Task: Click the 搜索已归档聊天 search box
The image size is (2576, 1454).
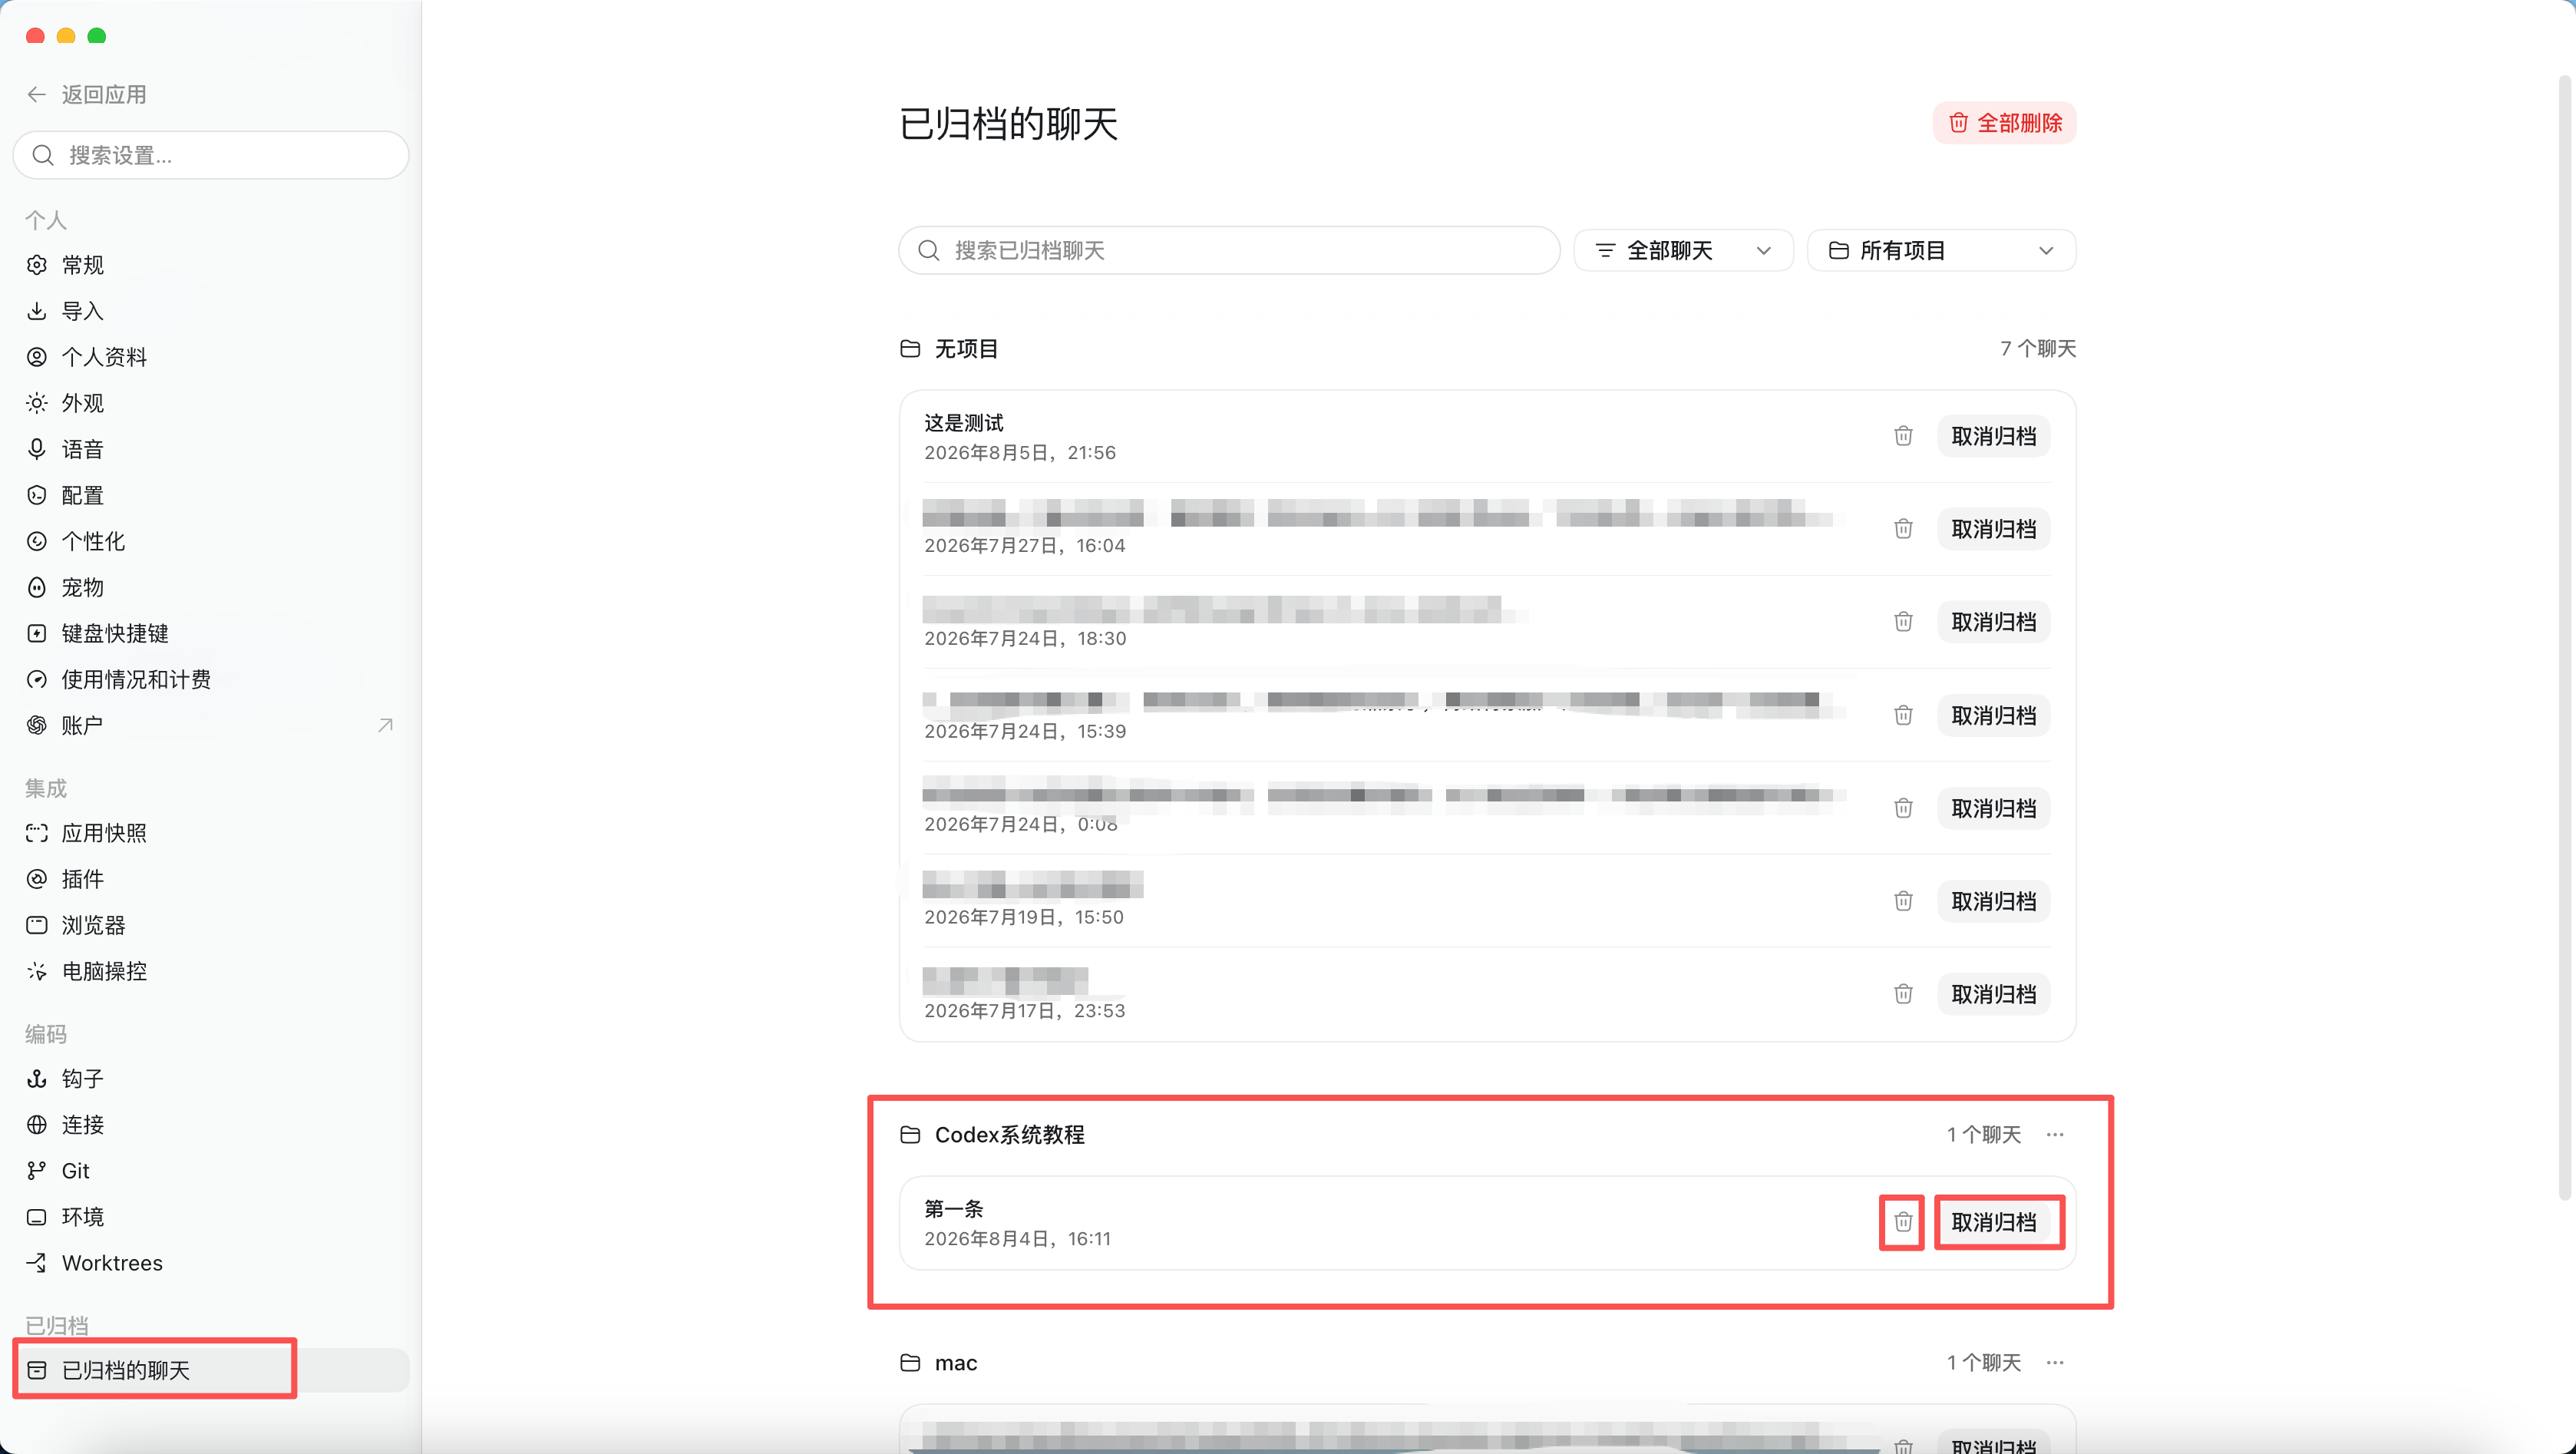Action: [x=1229, y=250]
